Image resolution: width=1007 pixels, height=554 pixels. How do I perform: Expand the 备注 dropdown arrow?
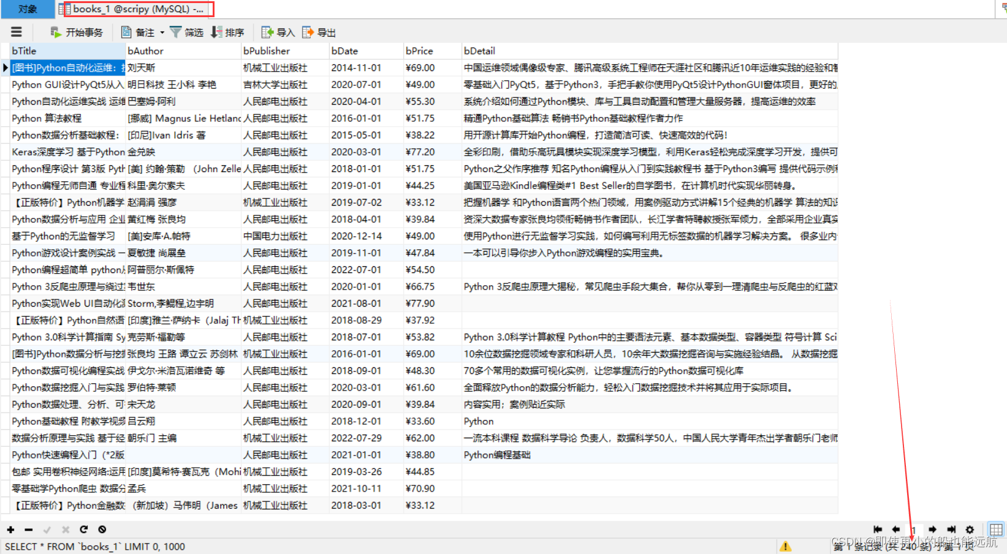pyautogui.click(x=162, y=32)
